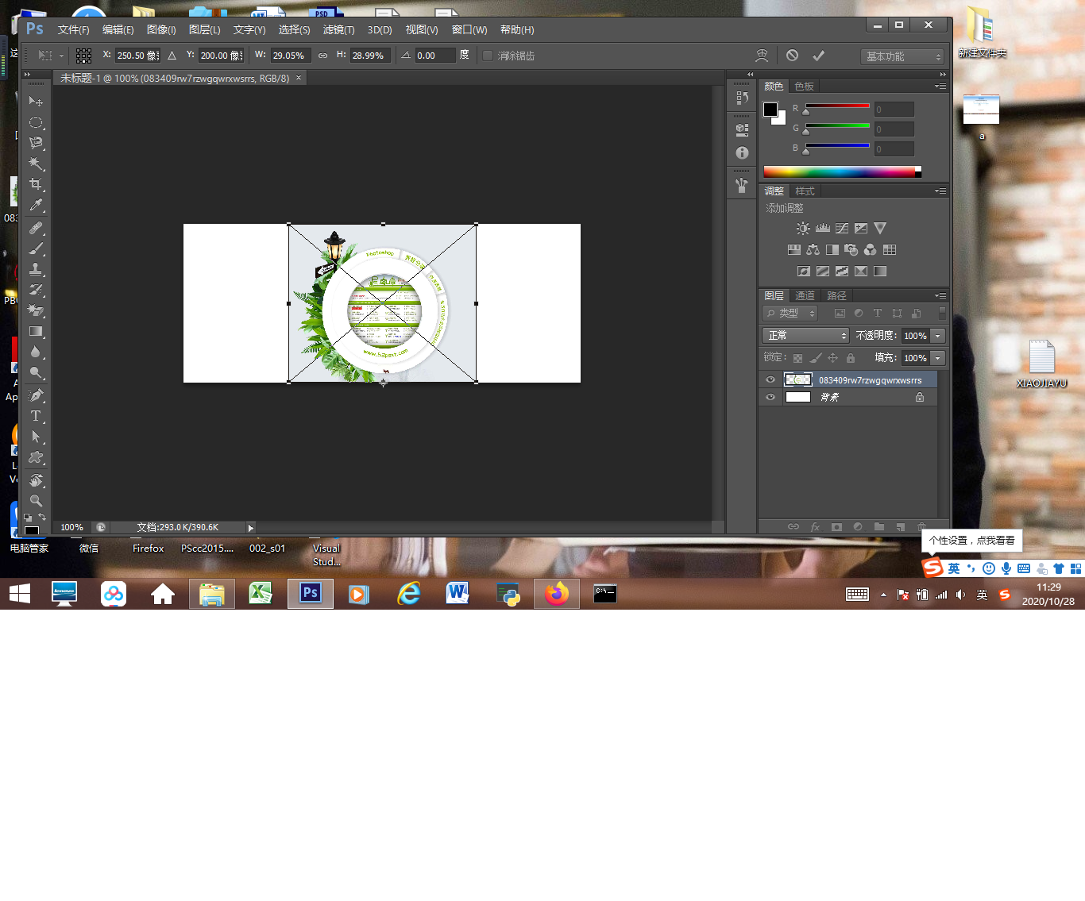This screenshot has width=1085, height=901.
Task: Select the Magic Wand tool
Action: pyautogui.click(x=36, y=164)
